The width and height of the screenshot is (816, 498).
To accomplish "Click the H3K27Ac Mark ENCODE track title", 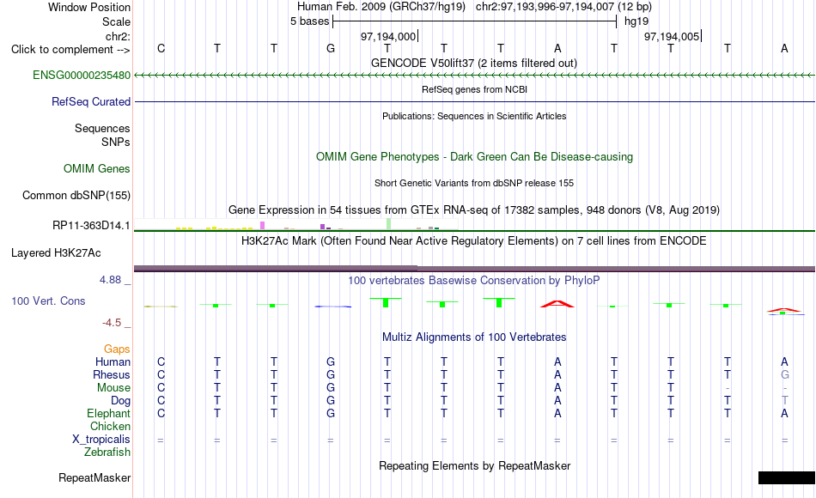I will (474, 241).
